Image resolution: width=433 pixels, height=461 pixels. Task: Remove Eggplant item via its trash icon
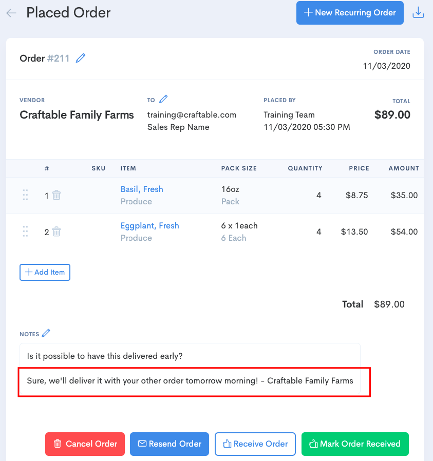pyautogui.click(x=56, y=232)
